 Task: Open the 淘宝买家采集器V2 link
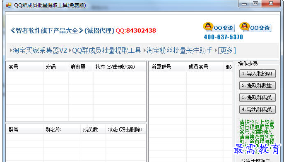(x=40, y=51)
